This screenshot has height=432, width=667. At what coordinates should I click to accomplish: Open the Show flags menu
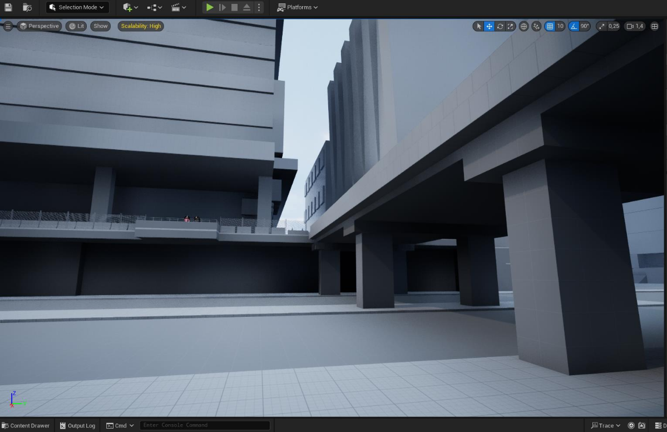point(100,26)
